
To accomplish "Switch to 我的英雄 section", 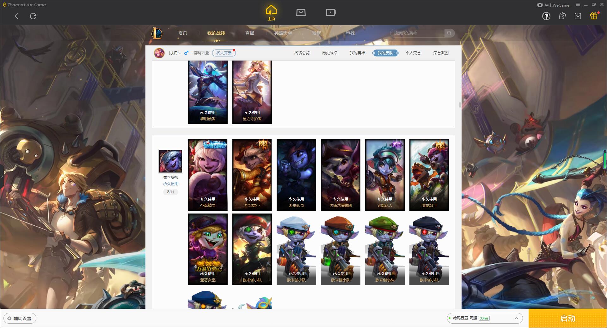I will point(358,53).
